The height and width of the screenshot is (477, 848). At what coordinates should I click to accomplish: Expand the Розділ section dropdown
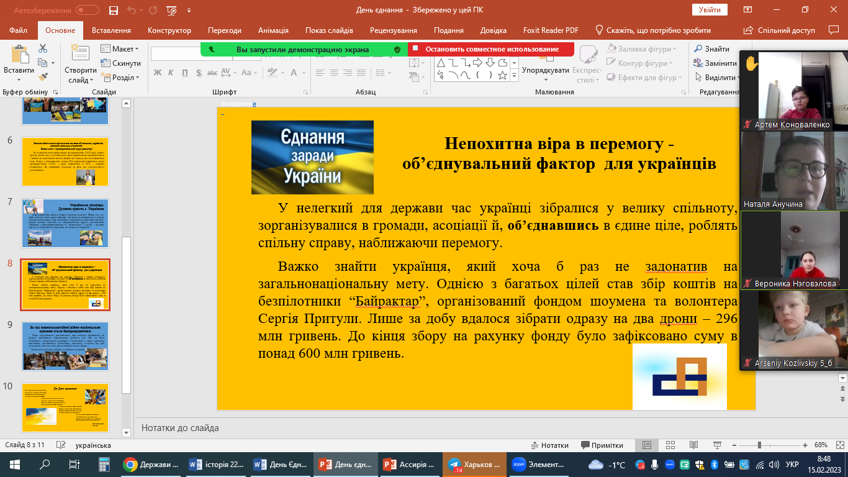click(125, 78)
